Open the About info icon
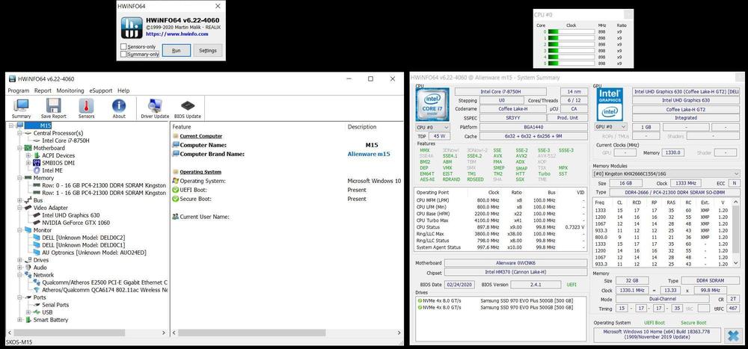The image size is (748, 349). [x=119, y=108]
